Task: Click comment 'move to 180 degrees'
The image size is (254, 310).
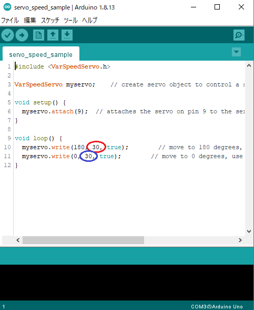Action: [x=205, y=147]
